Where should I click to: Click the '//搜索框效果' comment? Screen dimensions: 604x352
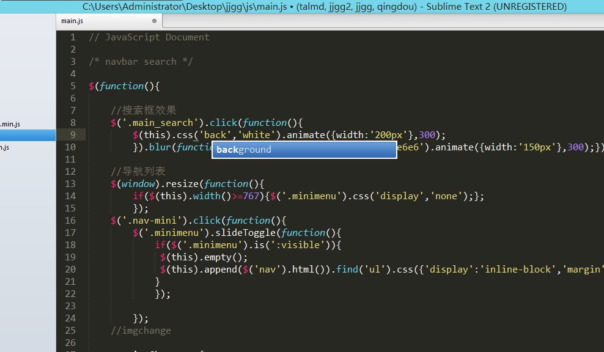[x=143, y=110]
